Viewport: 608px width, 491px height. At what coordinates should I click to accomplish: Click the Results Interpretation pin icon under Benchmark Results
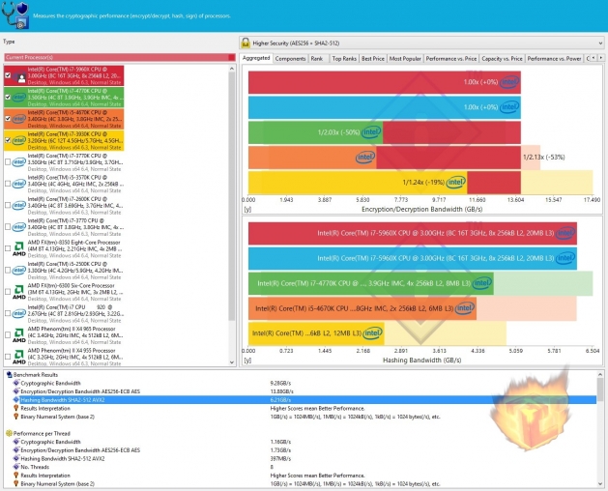pos(15,408)
